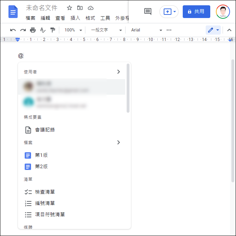The height and width of the screenshot is (236, 236).
Task: Run spelling and grammar check icon
Action: tap(43, 30)
